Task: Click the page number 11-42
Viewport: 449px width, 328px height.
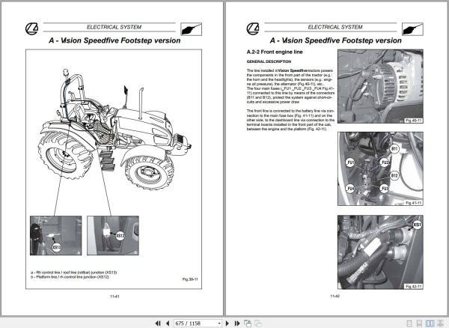Action: tap(335, 296)
